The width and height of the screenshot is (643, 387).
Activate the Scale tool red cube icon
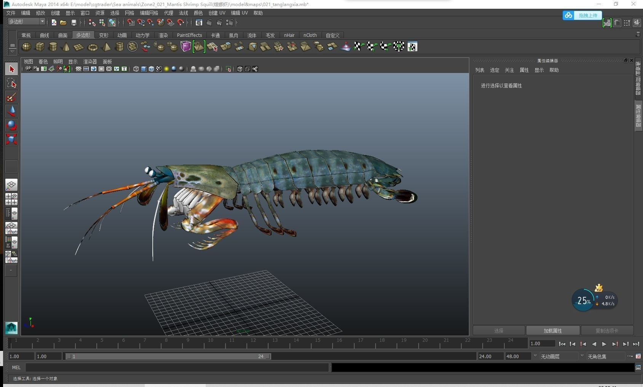[x=11, y=139]
